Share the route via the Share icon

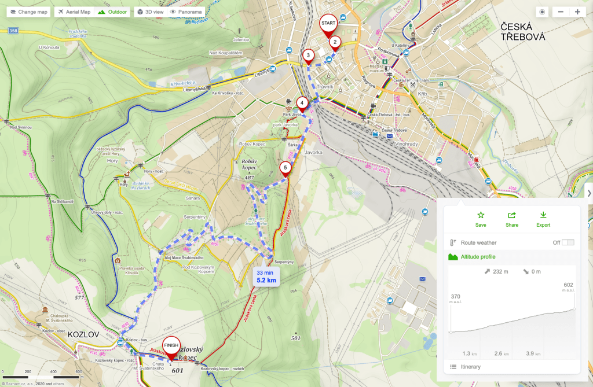[x=512, y=219]
